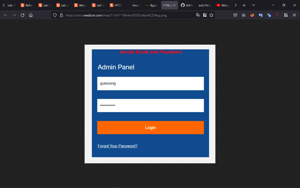Open the Google Translate extension icon
Screen dimensions: 300x188
[x=260, y=15]
